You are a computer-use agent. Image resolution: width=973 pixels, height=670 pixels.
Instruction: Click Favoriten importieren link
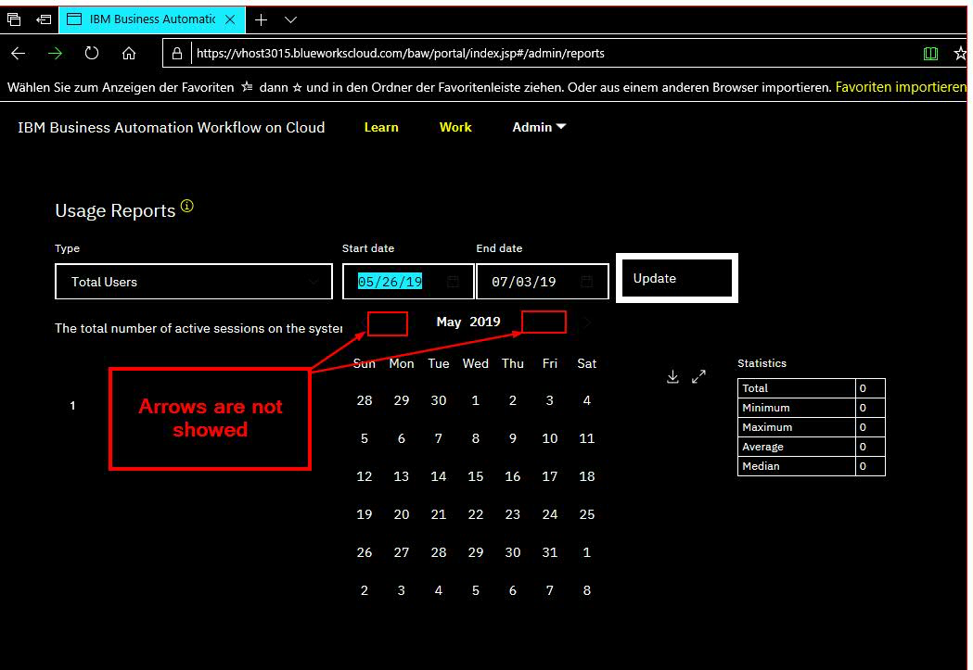tap(901, 87)
